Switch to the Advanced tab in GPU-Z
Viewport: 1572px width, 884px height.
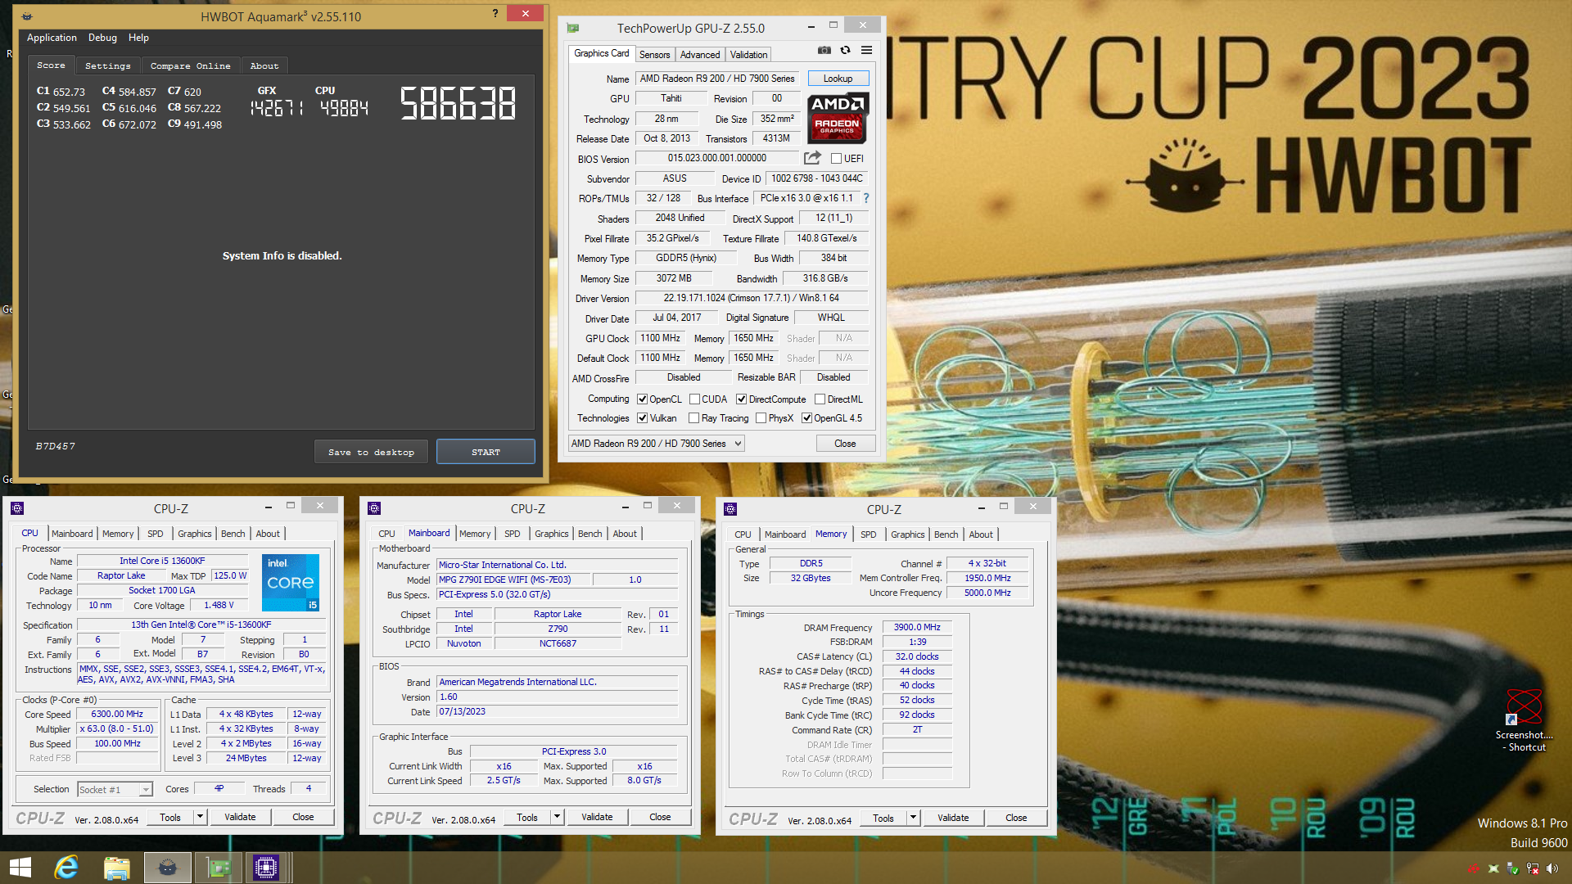(x=700, y=54)
